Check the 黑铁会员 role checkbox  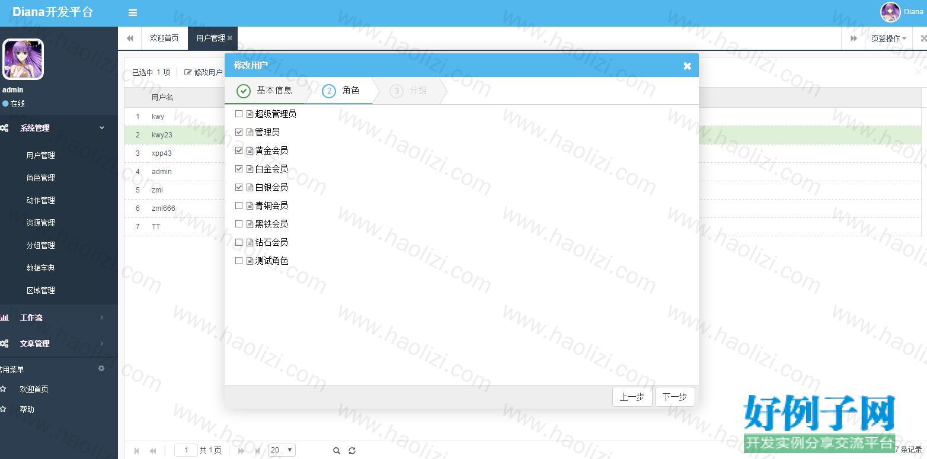[239, 224]
